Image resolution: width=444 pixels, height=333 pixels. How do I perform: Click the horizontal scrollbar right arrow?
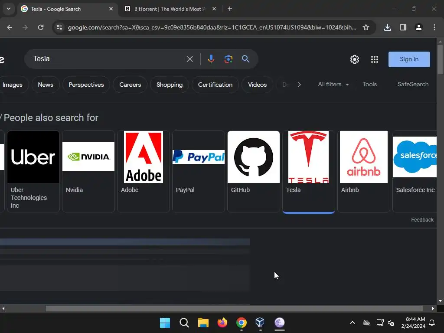pyautogui.click(x=433, y=308)
